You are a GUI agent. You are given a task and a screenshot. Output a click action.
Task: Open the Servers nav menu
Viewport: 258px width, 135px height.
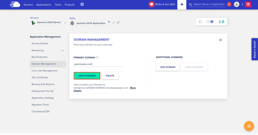pos(28,5)
